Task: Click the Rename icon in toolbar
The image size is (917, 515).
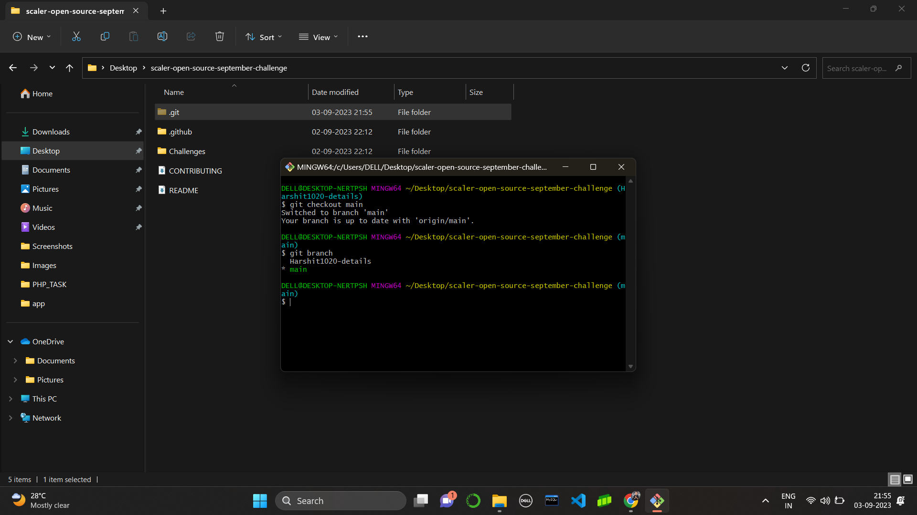Action: tap(162, 37)
